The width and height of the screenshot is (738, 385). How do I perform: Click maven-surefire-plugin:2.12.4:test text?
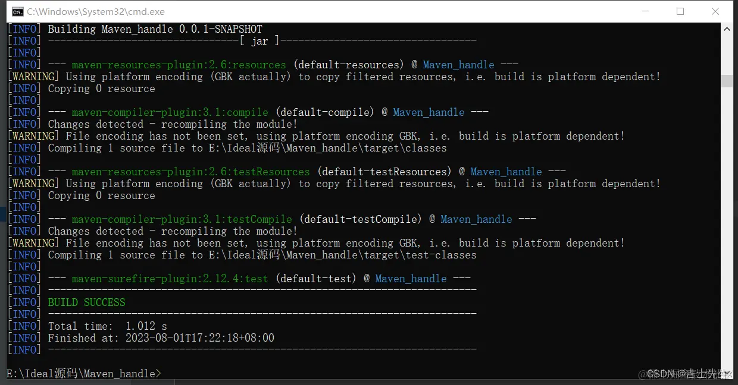170,279
